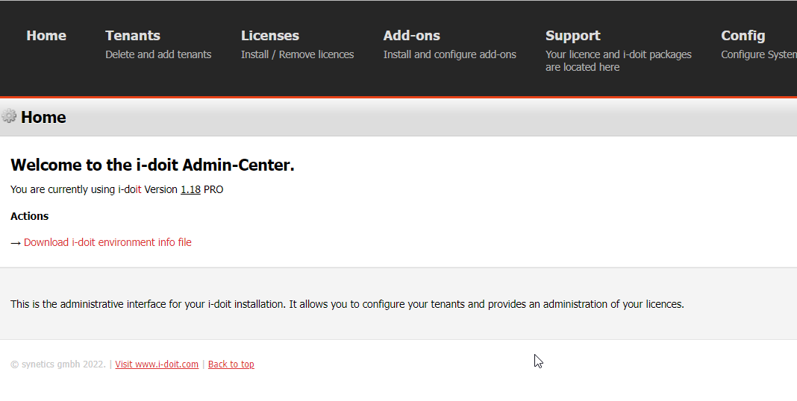Viewport: 797px width, 401px height.
Task: Click the 'Install / Remove licences' description
Action: pos(297,54)
